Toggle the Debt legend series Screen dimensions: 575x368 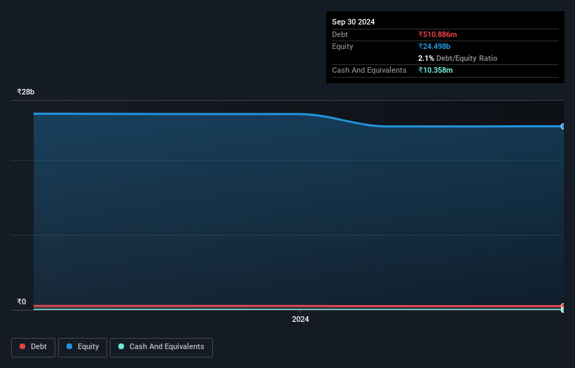coord(33,347)
